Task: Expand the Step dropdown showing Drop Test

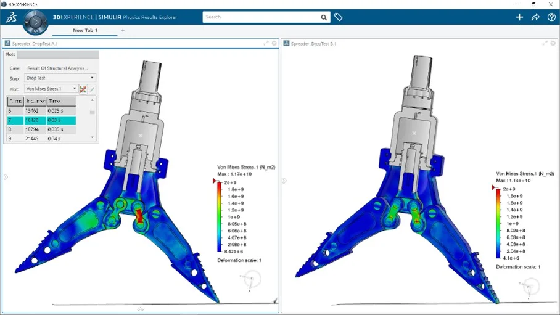Action: (x=60, y=78)
